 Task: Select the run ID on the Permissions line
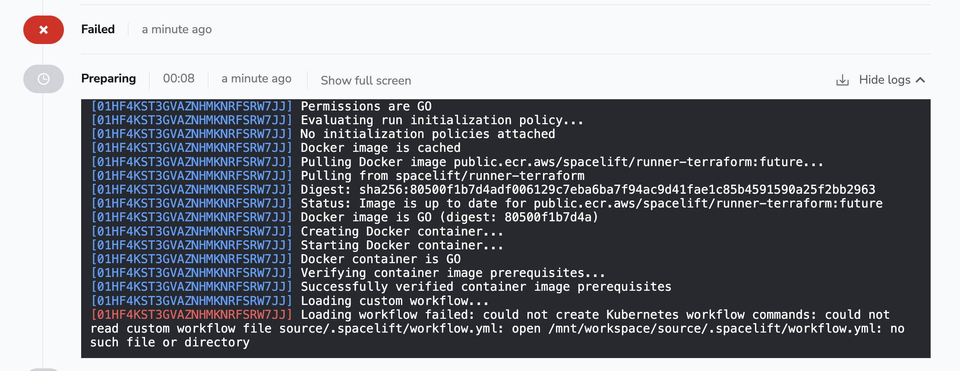191,107
